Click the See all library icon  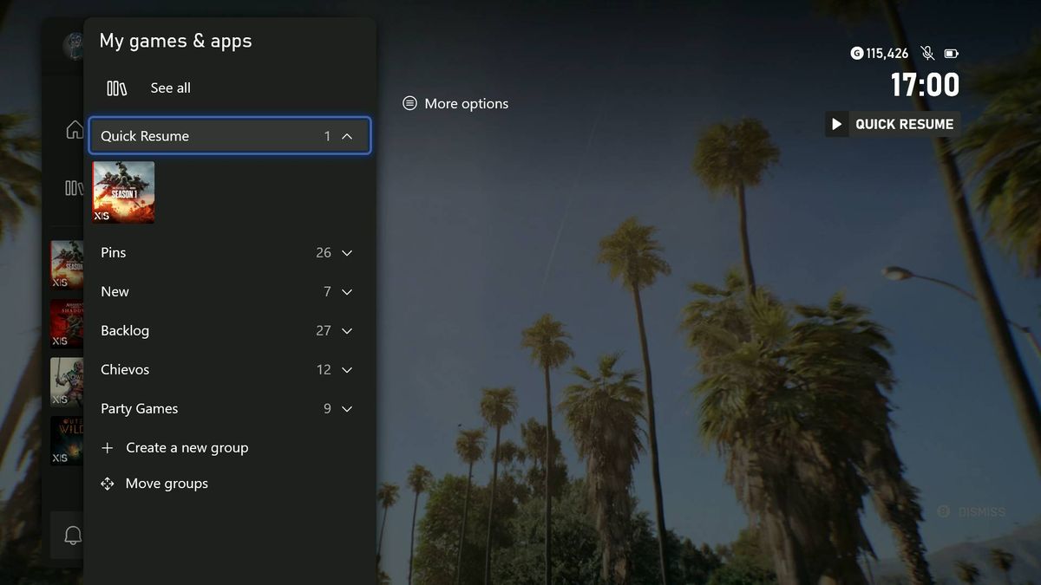pyautogui.click(x=116, y=88)
